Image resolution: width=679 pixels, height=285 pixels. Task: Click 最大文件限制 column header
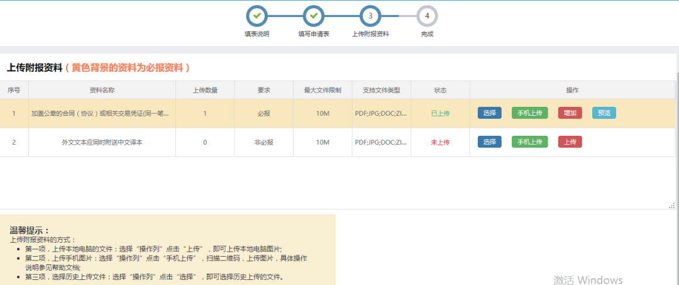(323, 90)
